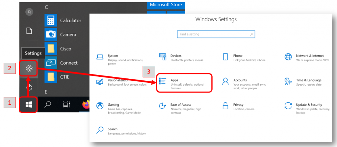This screenshot has width=337, height=147.
Task: Click the Task View icon on taskbar
Action: [x=66, y=104]
